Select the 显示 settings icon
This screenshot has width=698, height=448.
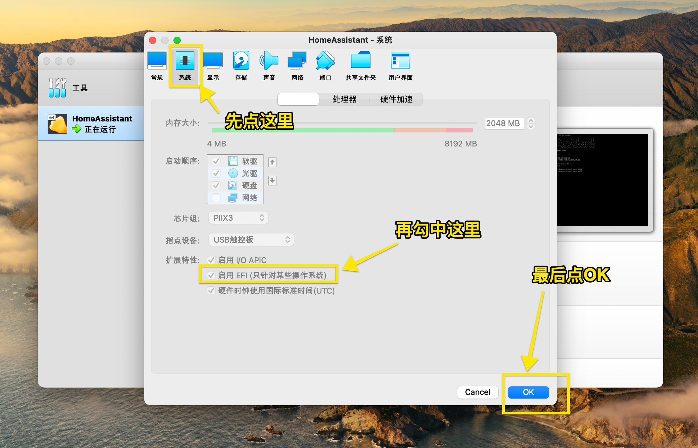[x=213, y=66]
